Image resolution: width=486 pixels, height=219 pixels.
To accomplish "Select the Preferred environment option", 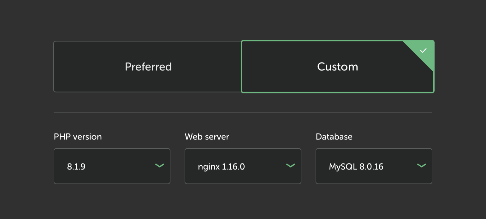I will [x=147, y=67].
